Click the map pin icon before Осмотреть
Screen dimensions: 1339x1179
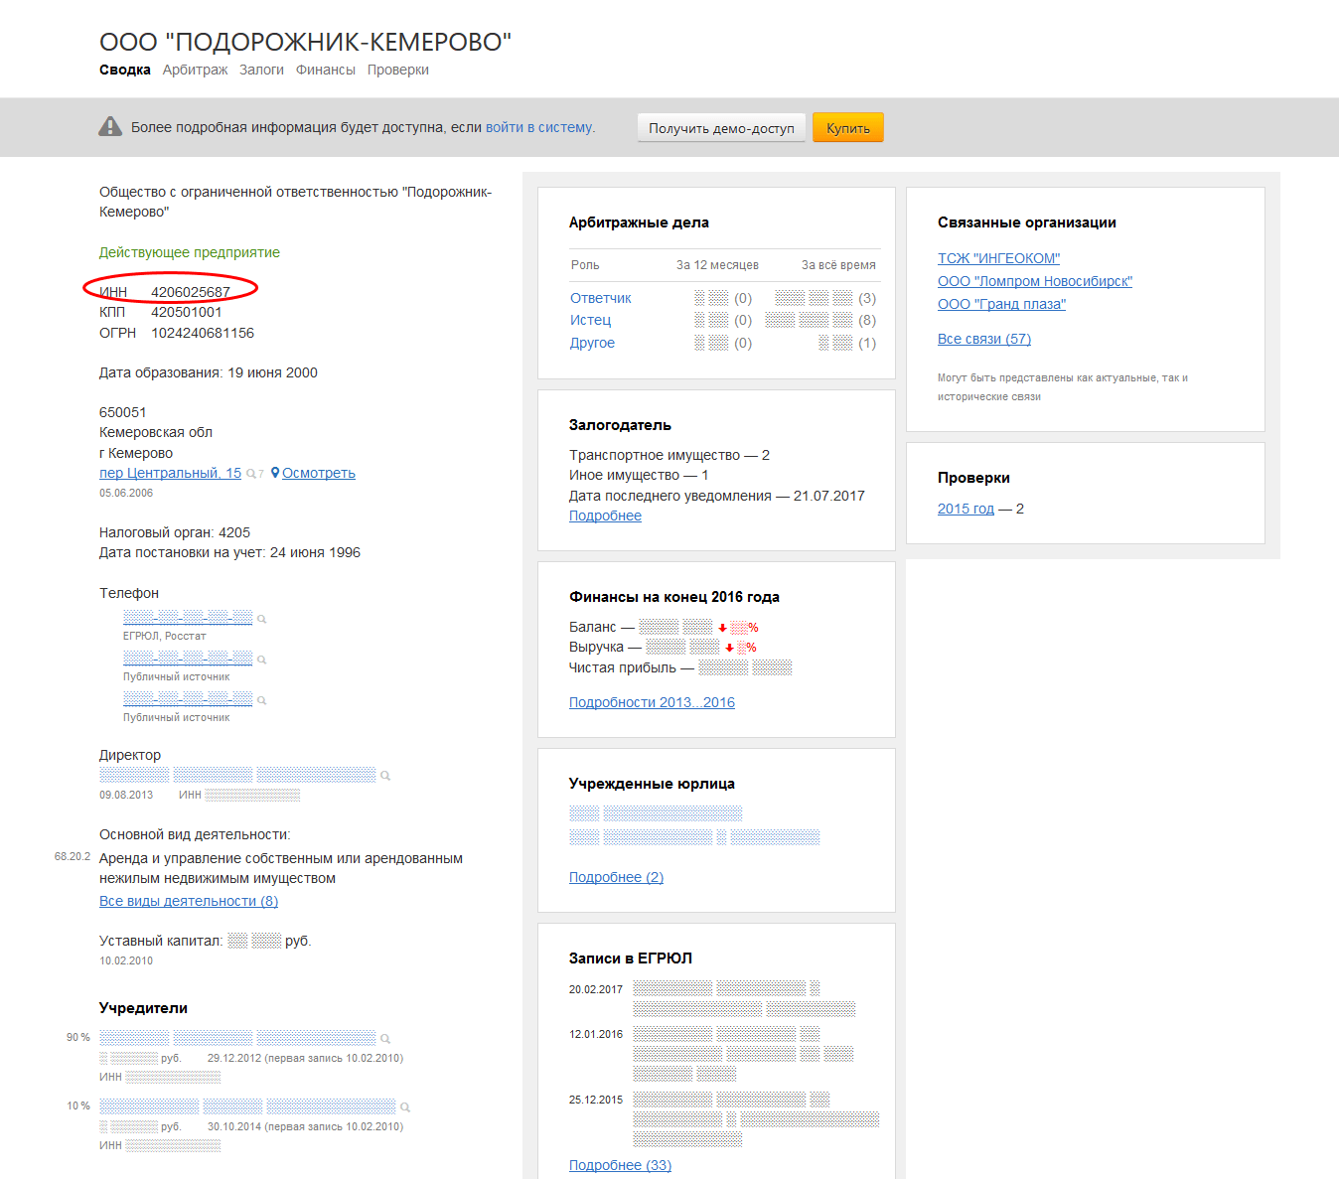click(x=275, y=473)
